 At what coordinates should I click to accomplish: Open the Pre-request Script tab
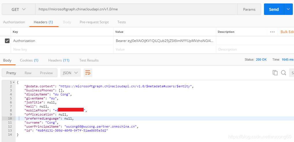[x=94, y=22]
